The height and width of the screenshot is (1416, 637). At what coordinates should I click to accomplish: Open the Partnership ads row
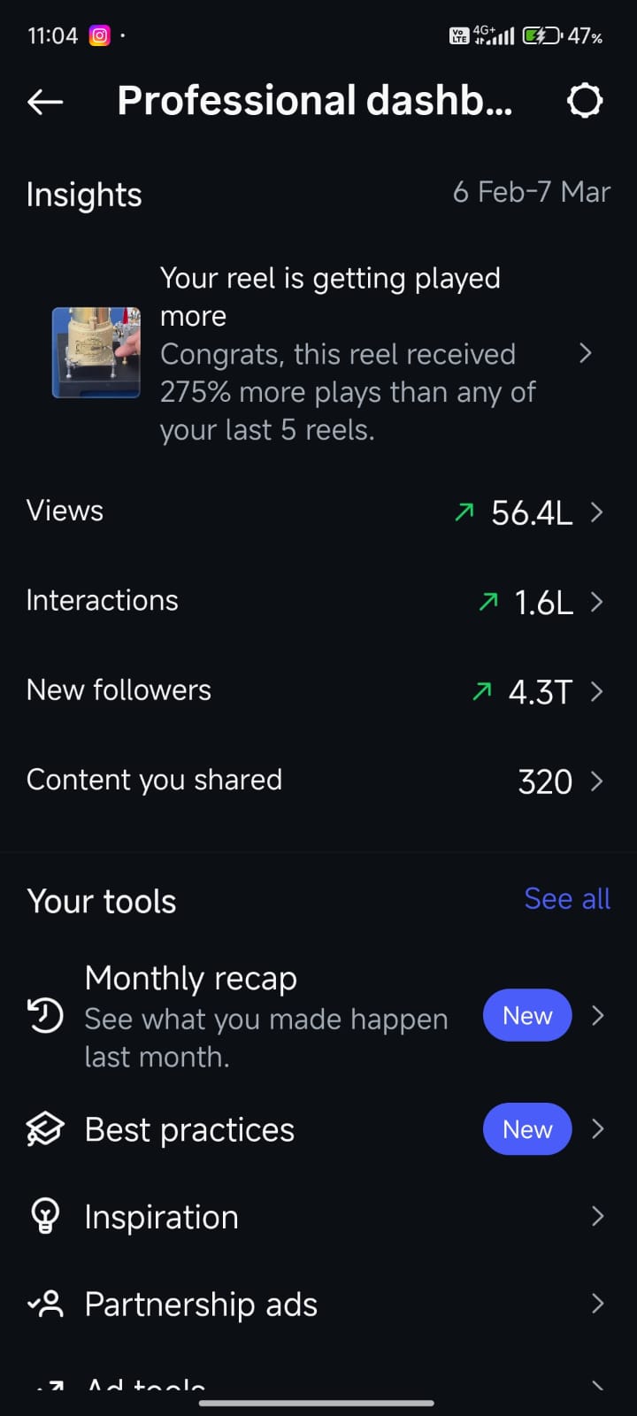pos(318,1304)
